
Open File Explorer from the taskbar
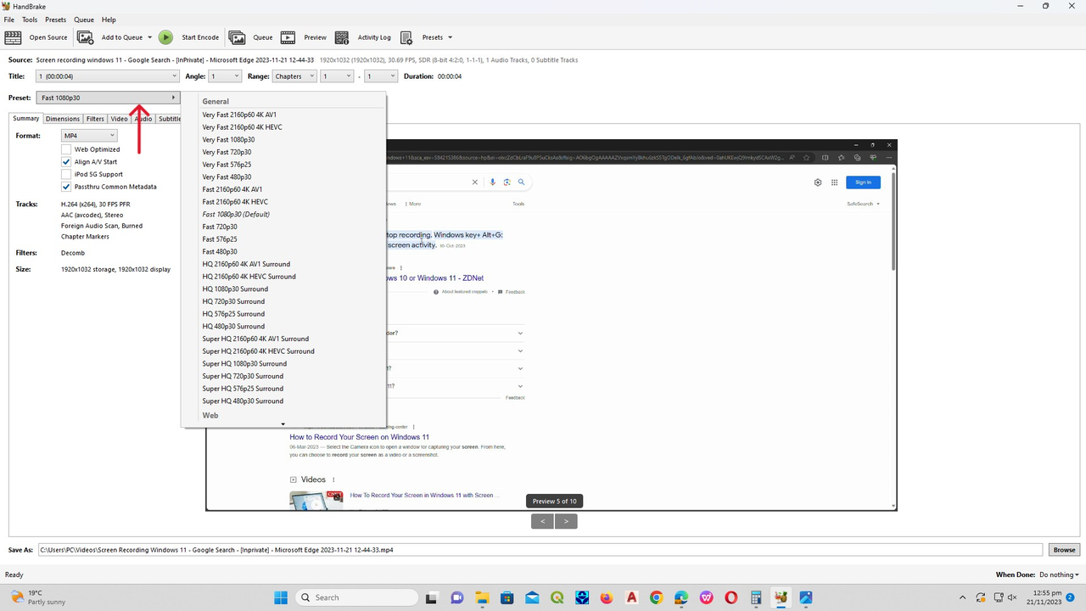tap(482, 597)
